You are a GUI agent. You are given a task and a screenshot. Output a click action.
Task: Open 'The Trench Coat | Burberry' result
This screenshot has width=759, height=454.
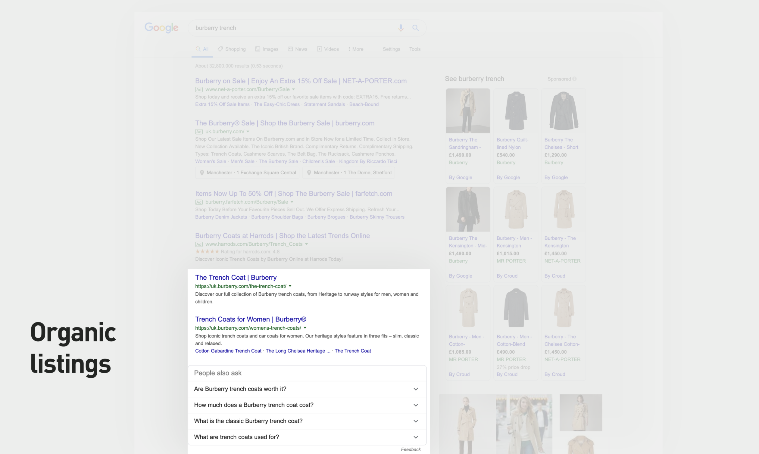[236, 278]
